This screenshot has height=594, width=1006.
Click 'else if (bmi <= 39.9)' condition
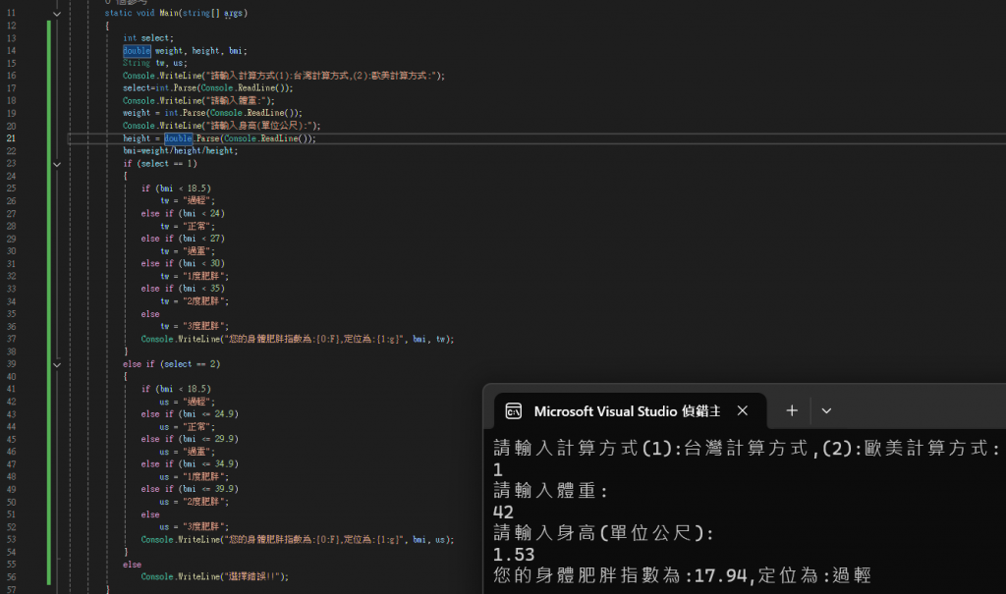tap(190, 489)
